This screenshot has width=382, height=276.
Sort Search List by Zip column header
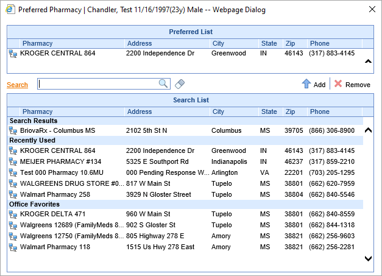pos(290,111)
